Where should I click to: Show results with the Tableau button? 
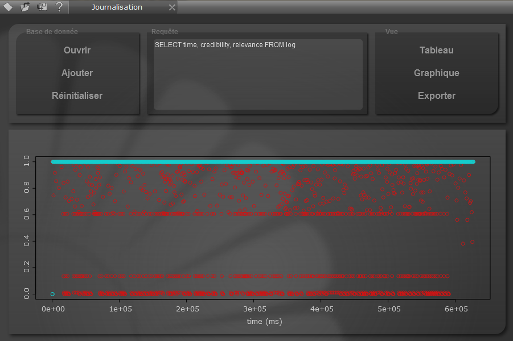437,51
